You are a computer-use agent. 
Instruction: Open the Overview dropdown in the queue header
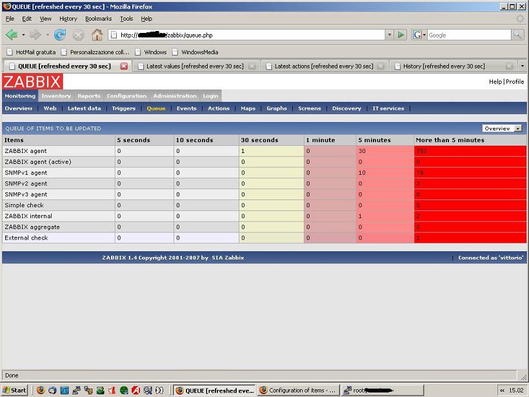coord(502,128)
